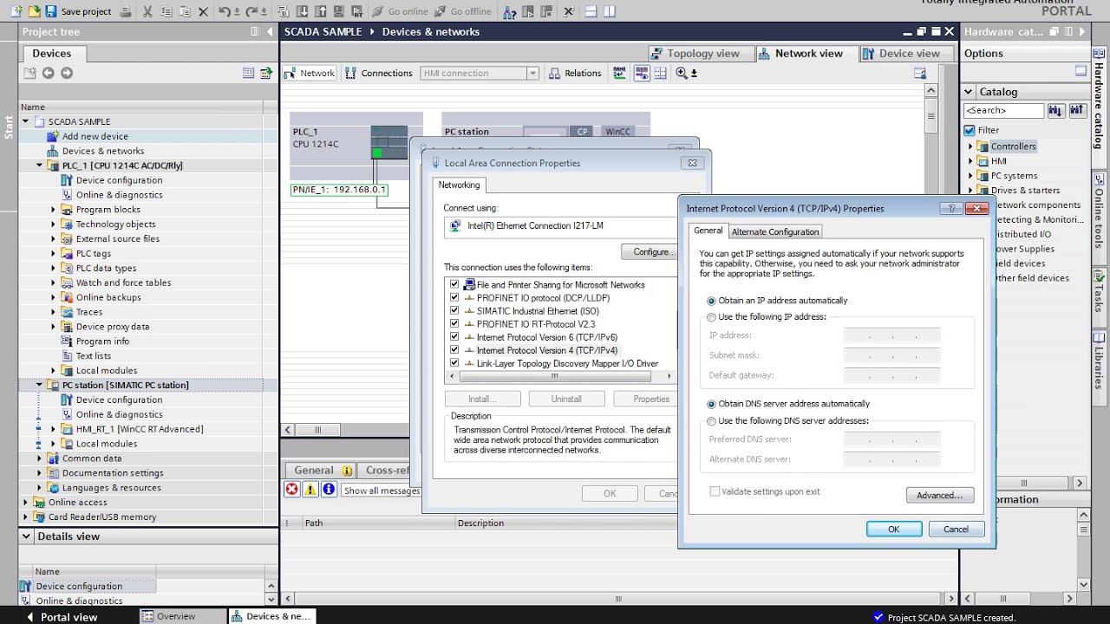
Task: Expand PLC tags in the project tree
Action: coord(53,254)
